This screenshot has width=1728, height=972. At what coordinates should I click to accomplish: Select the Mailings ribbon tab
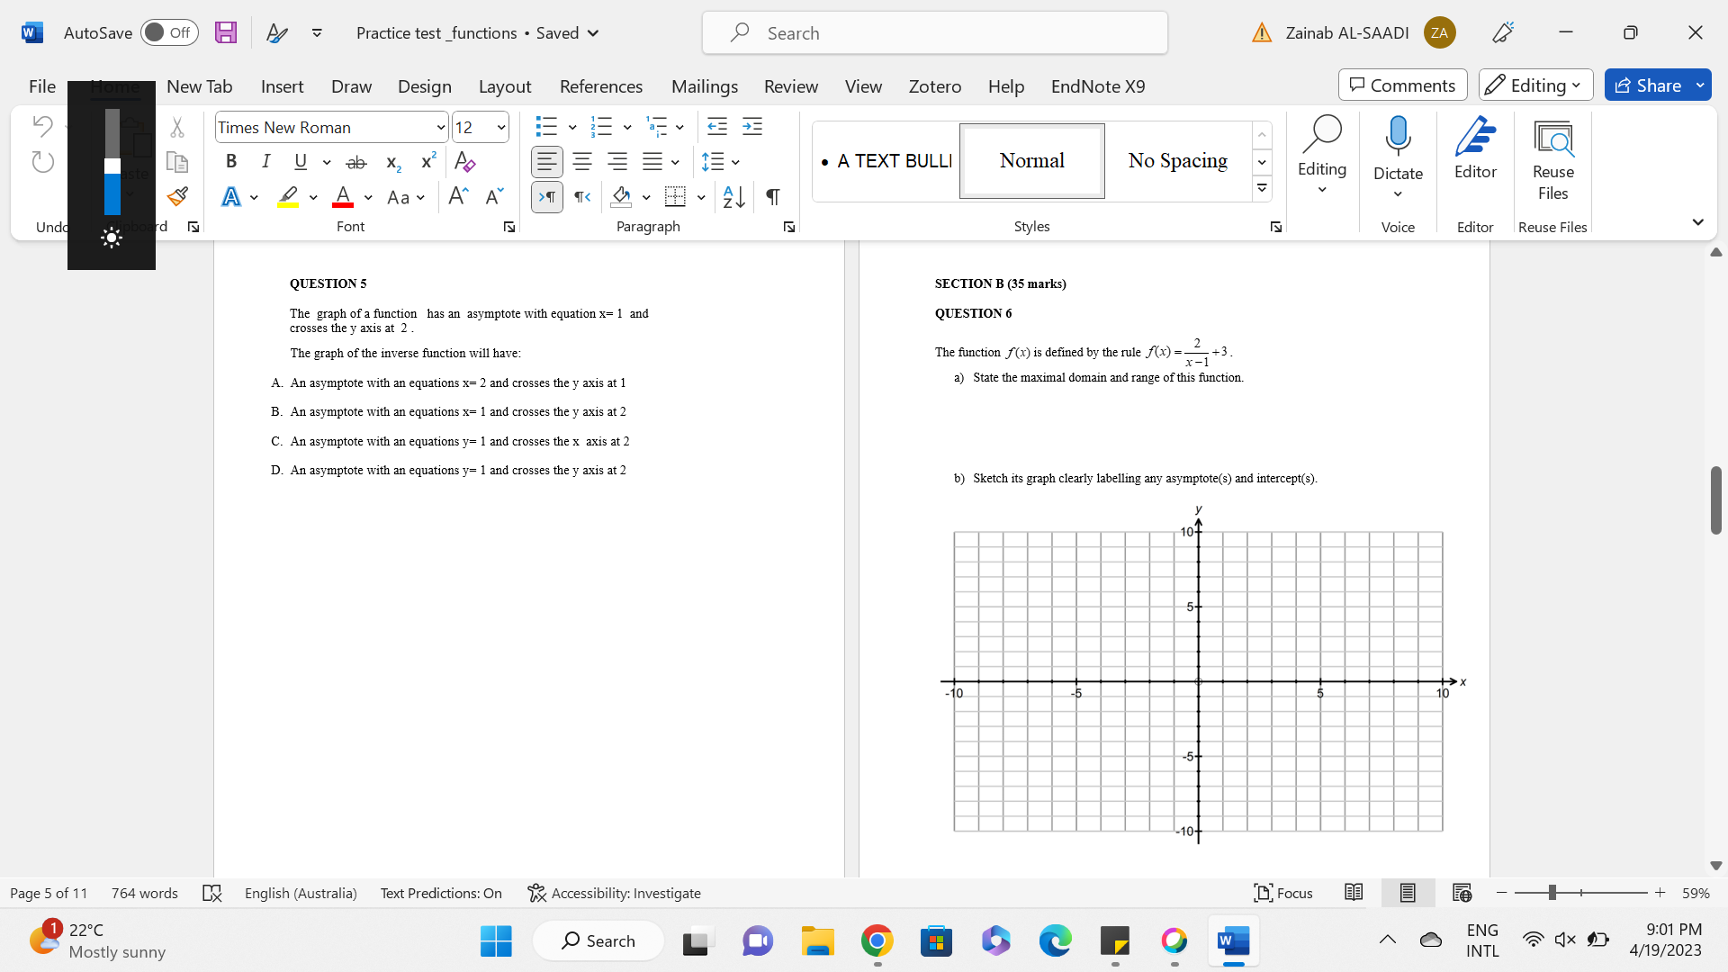click(x=704, y=85)
